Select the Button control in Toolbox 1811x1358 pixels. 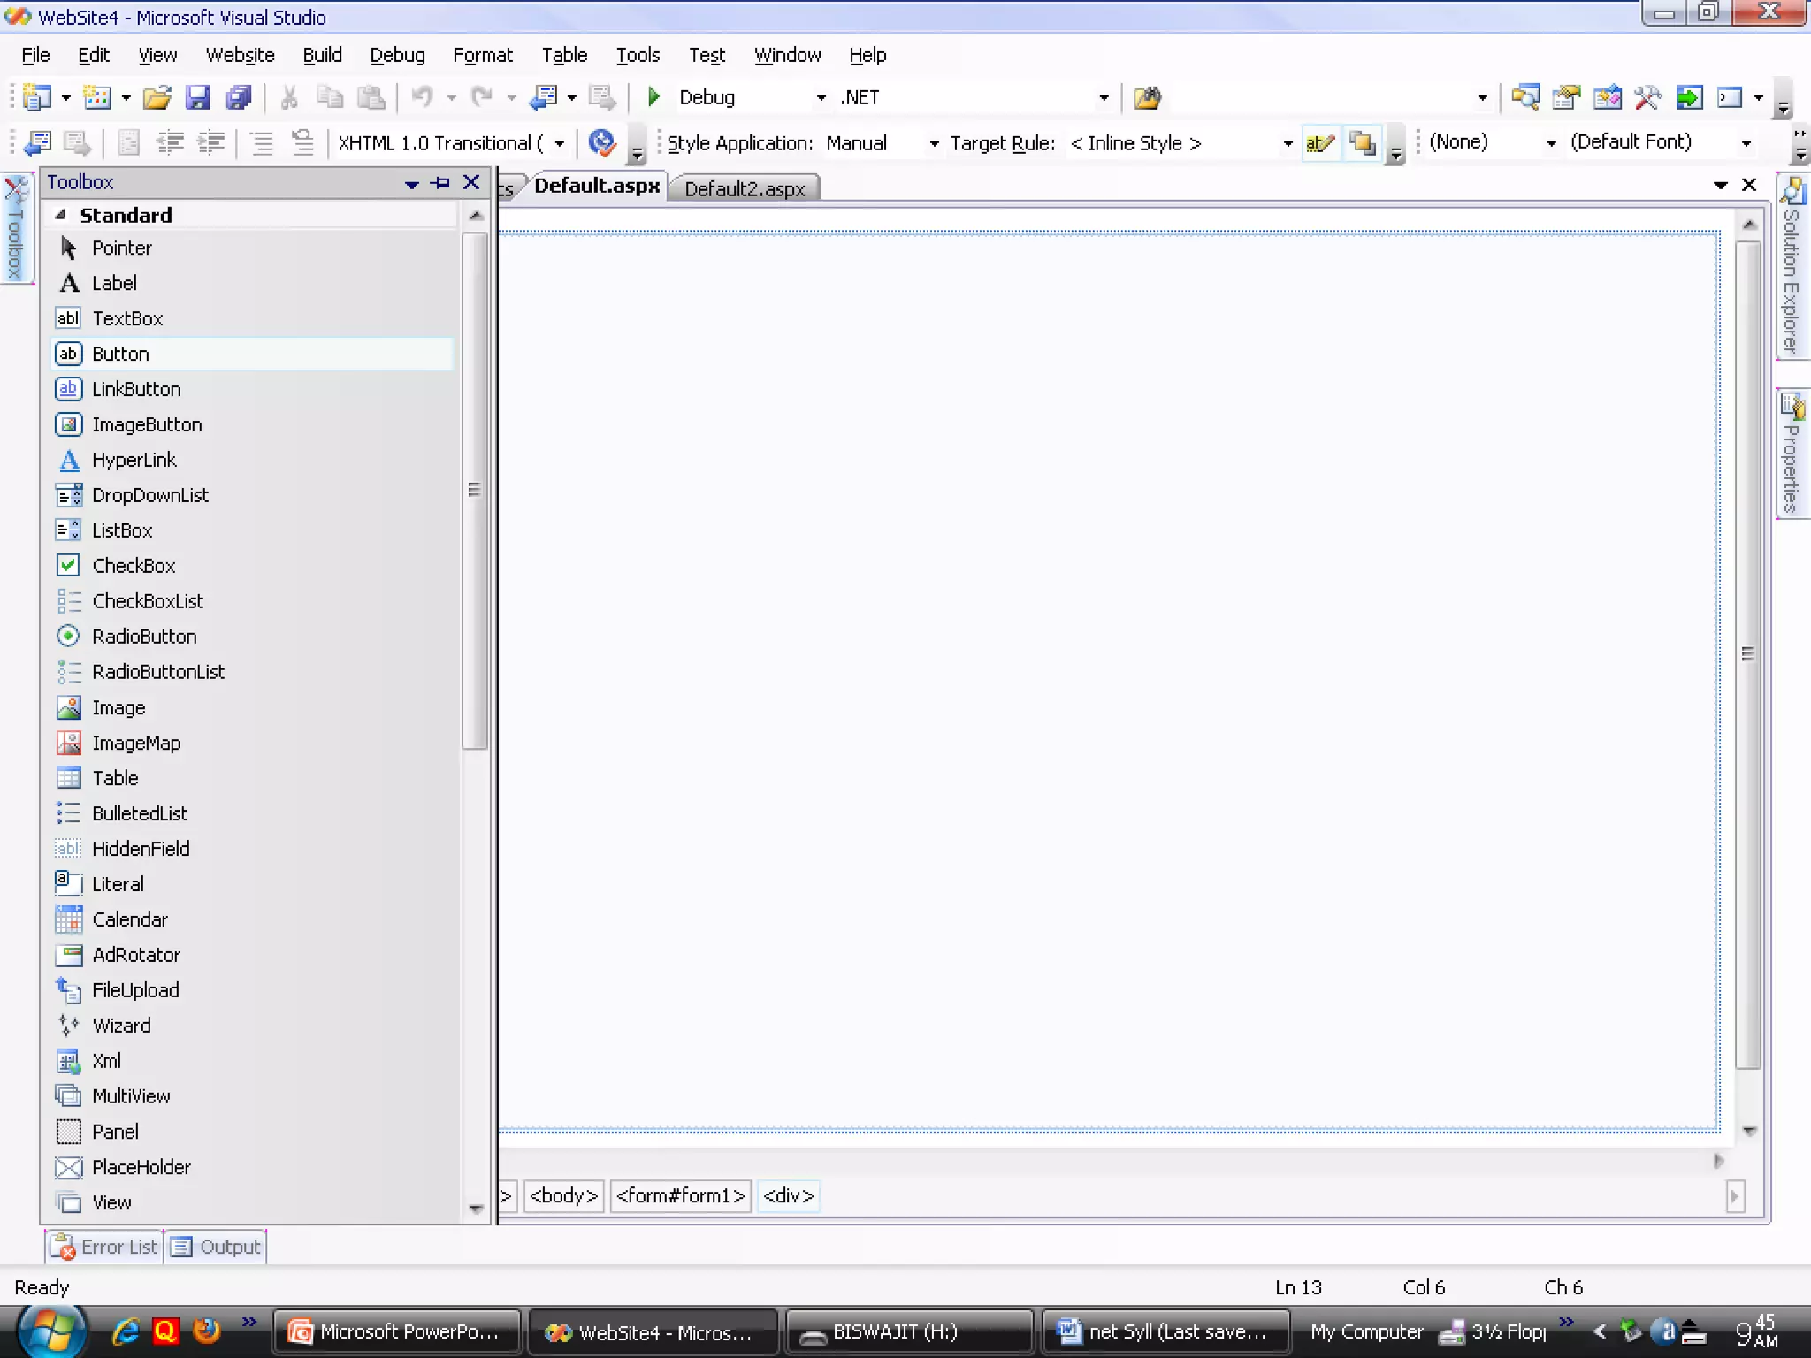point(120,354)
